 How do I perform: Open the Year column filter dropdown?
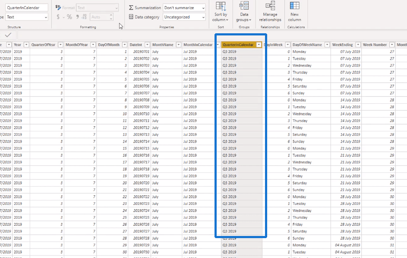(x=26, y=45)
